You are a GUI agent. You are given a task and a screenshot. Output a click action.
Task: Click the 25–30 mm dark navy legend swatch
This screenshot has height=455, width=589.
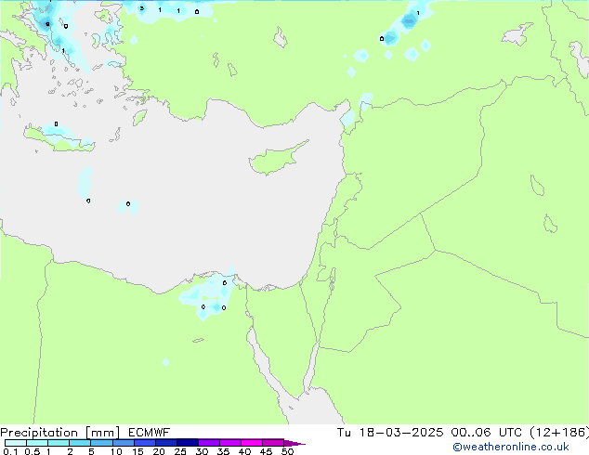click(x=188, y=443)
